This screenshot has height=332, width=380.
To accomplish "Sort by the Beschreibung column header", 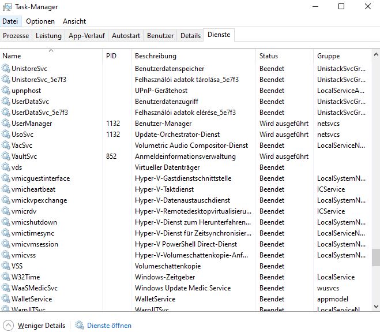I will click(x=193, y=56).
